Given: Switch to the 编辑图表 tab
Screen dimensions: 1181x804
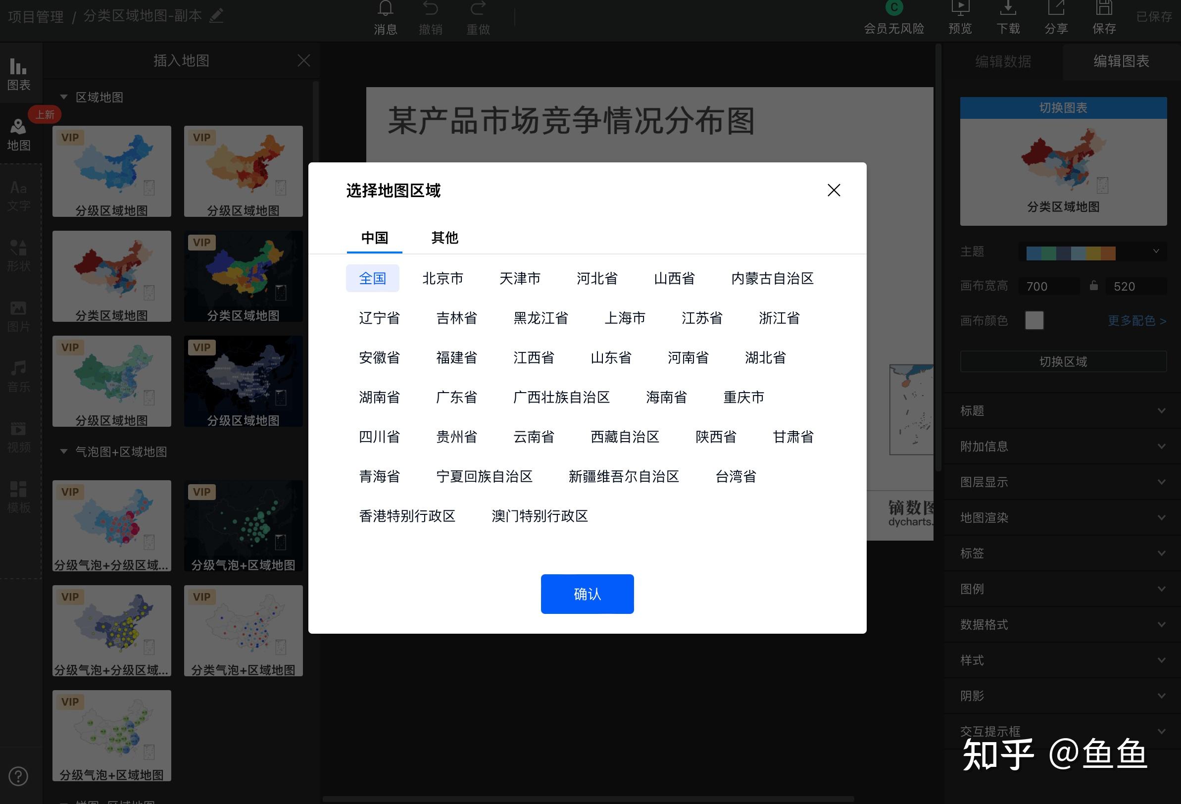Looking at the screenshot, I should [1121, 61].
